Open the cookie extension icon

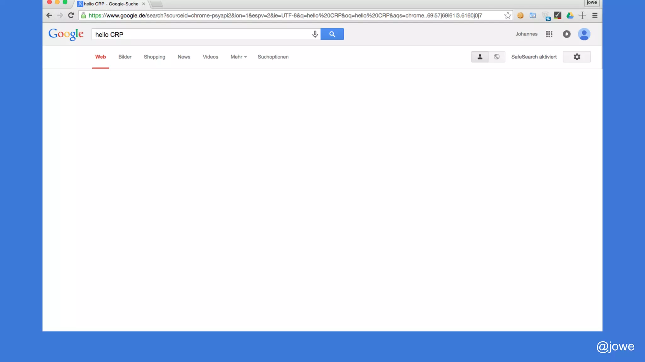(x=520, y=15)
